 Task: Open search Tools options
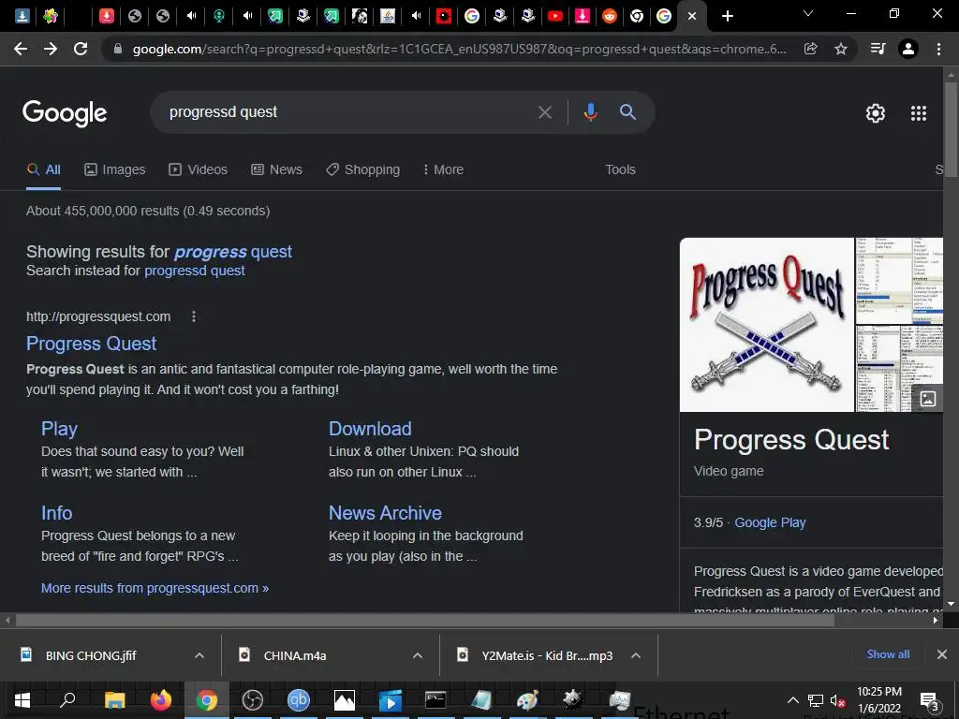pyautogui.click(x=620, y=170)
